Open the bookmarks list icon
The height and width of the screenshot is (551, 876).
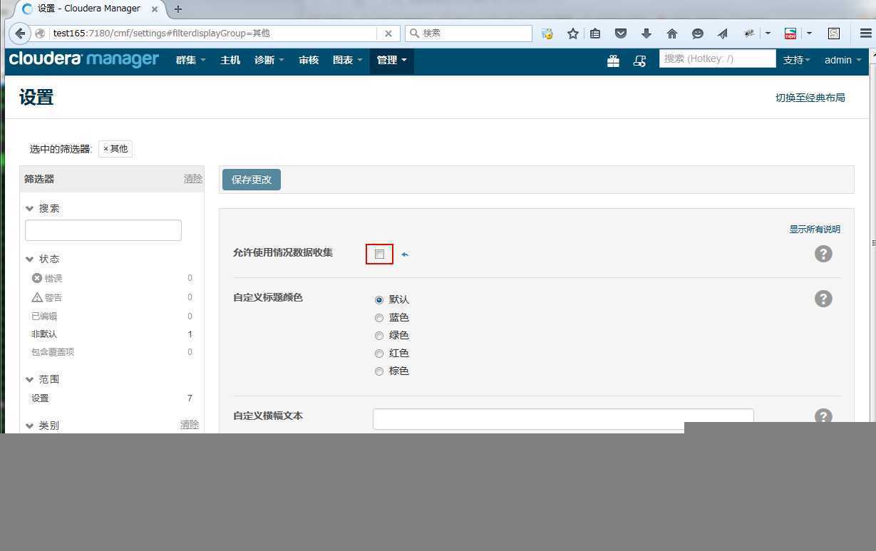(x=595, y=34)
